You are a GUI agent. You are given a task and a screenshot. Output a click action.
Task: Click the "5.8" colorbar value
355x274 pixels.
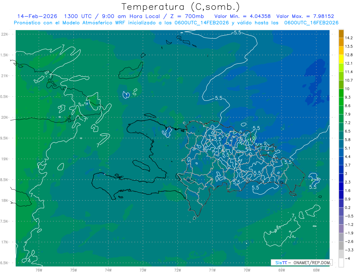[348, 140]
